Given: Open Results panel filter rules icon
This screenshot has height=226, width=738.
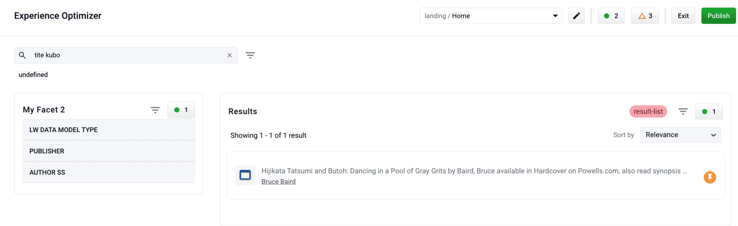Looking at the screenshot, I should click(x=683, y=111).
